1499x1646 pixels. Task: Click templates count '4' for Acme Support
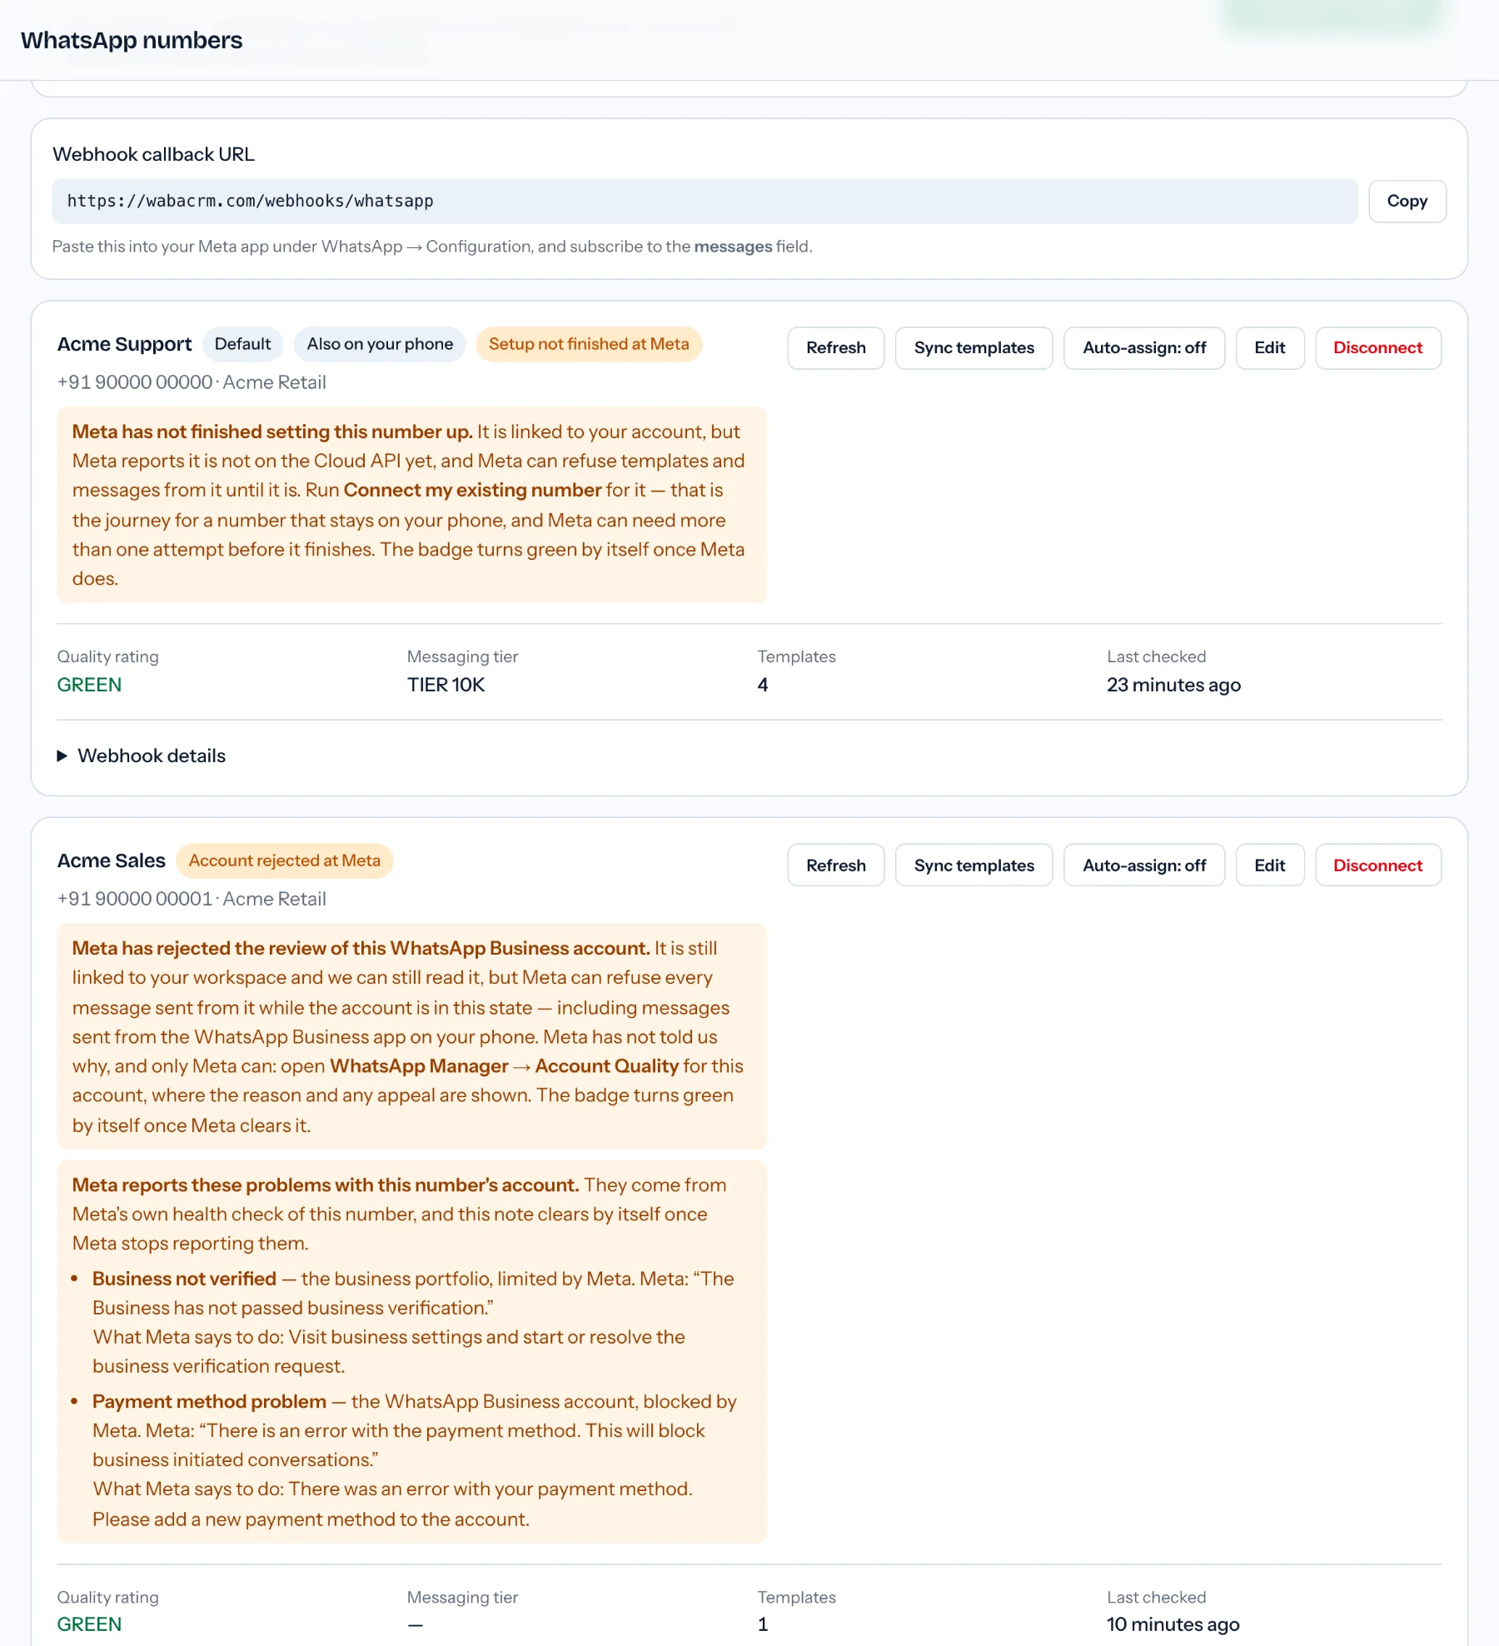coord(762,685)
